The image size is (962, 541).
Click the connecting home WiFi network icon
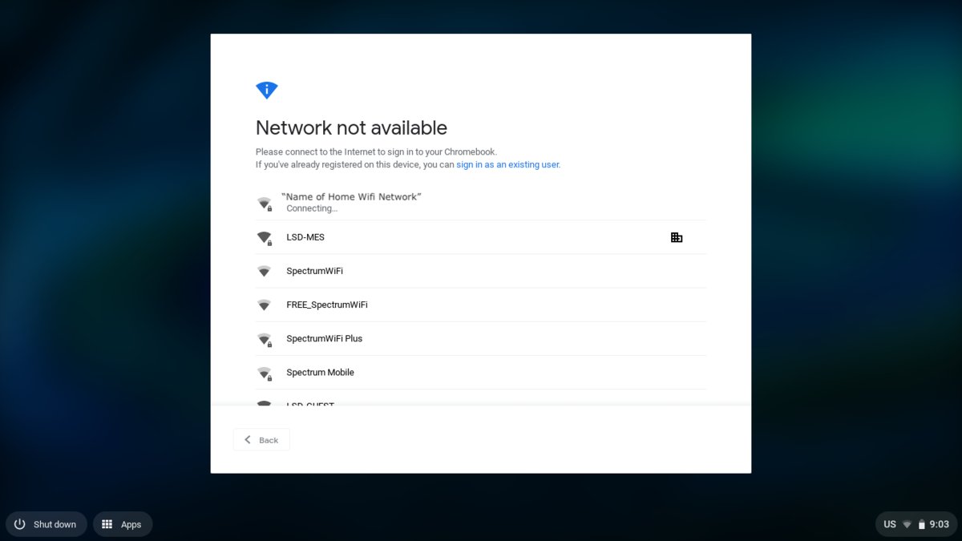point(265,204)
